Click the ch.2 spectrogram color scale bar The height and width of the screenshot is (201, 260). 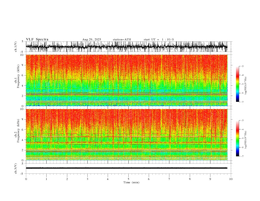pos(237,138)
